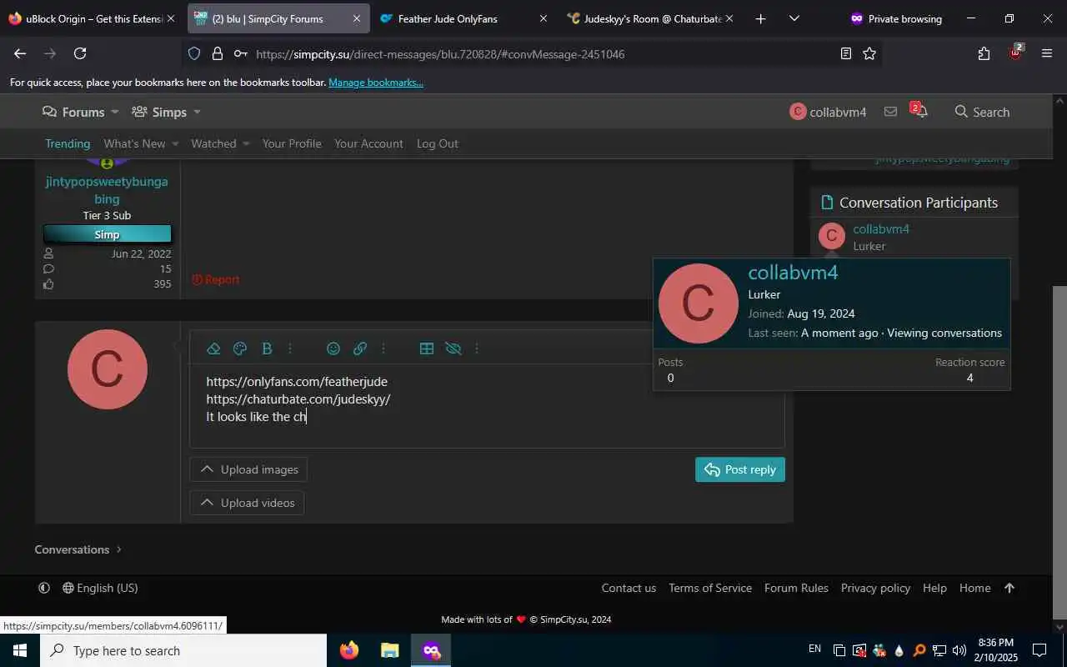Open the smilies emoji picker
1067x667 pixels.
333,349
